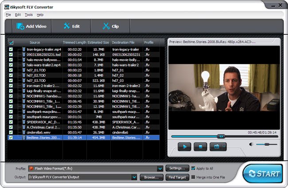Enable Merge into One File checkbox
The height and width of the screenshot is (188, 288).
(x=193, y=177)
